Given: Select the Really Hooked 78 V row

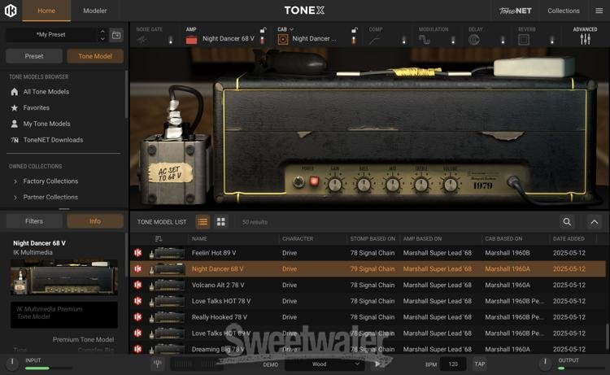Looking at the screenshot, I should pos(368,317).
